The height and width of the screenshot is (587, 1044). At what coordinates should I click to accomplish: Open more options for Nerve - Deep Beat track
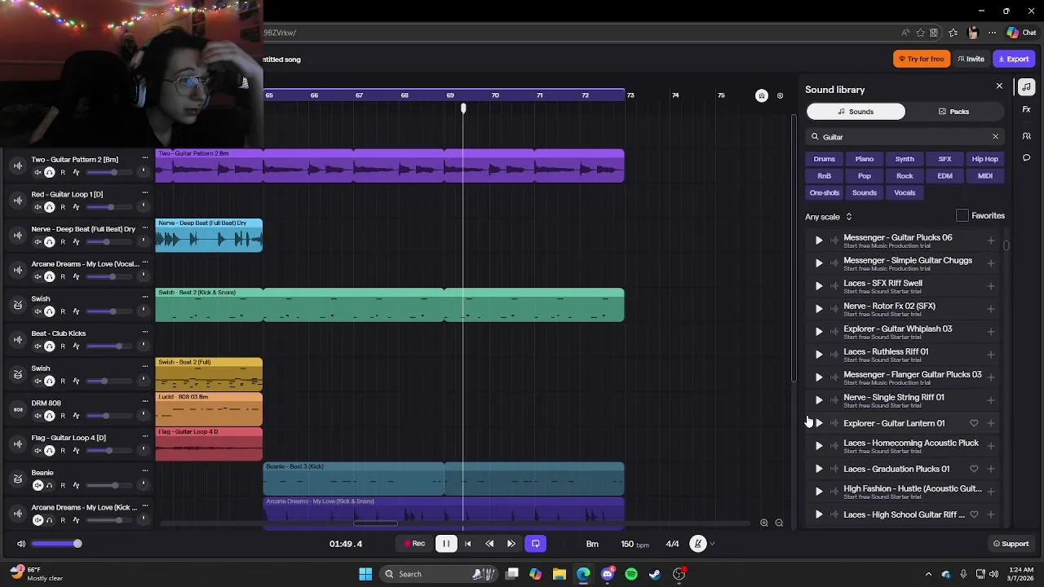pyautogui.click(x=145, y=228)
